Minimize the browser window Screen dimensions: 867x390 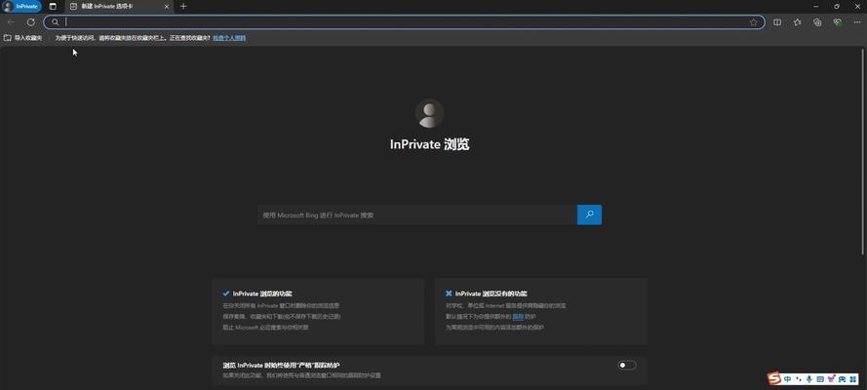click(816, 6)
